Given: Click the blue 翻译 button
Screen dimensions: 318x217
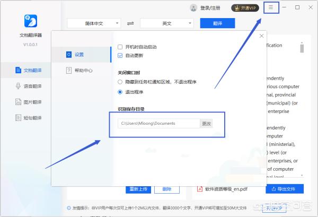Looking at the screenshot, I should pyautogui.click(x=217, y=23).
